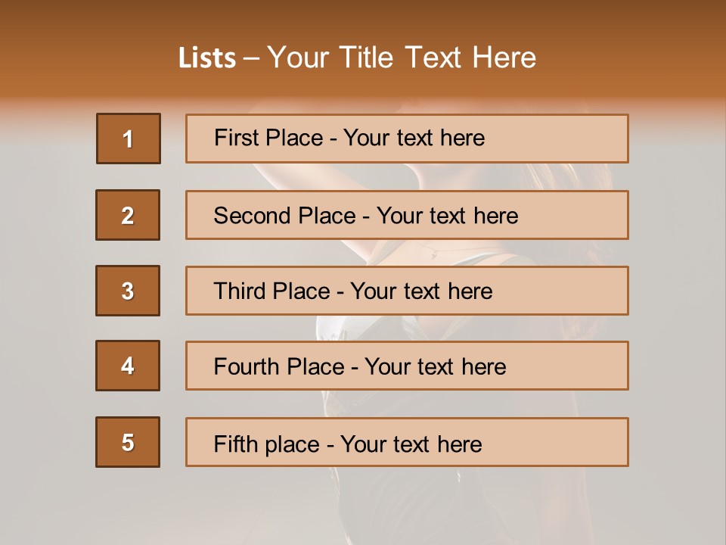Select the words 'Second Place' in the bar

pyautogui.click(x=284, y=216)
